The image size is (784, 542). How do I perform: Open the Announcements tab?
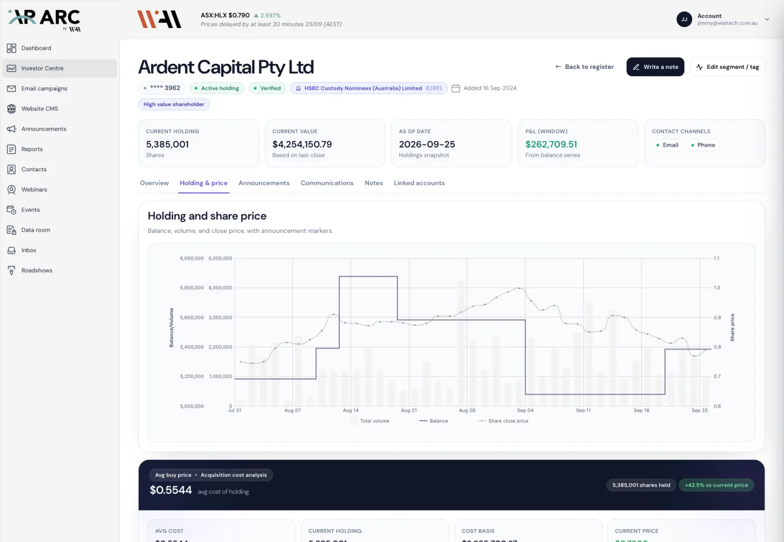coord(264,183)
